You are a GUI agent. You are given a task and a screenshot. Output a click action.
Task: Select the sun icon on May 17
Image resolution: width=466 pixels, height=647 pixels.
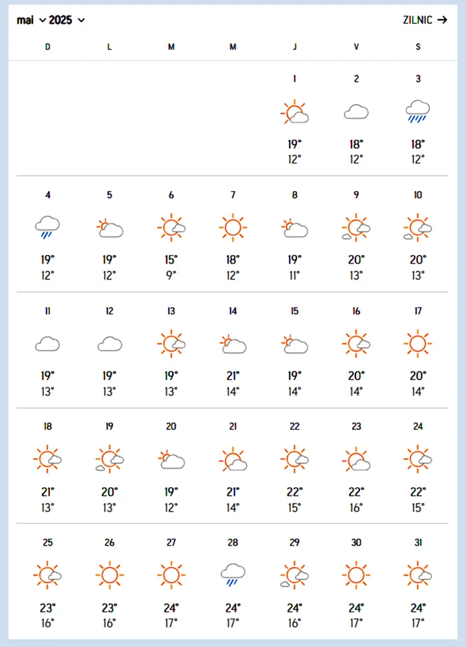coord(418,343)
